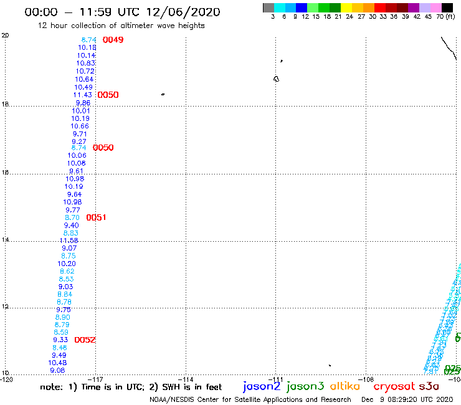
Task: Click the "9.07" reading
Action: point(69,248)
